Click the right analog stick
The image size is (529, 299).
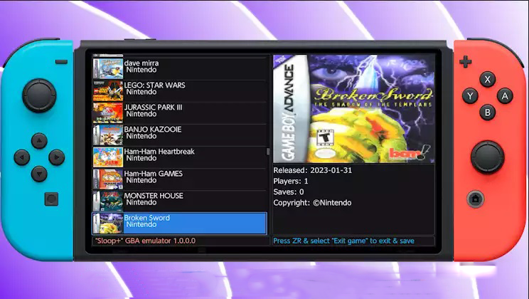tap(488, 157)
